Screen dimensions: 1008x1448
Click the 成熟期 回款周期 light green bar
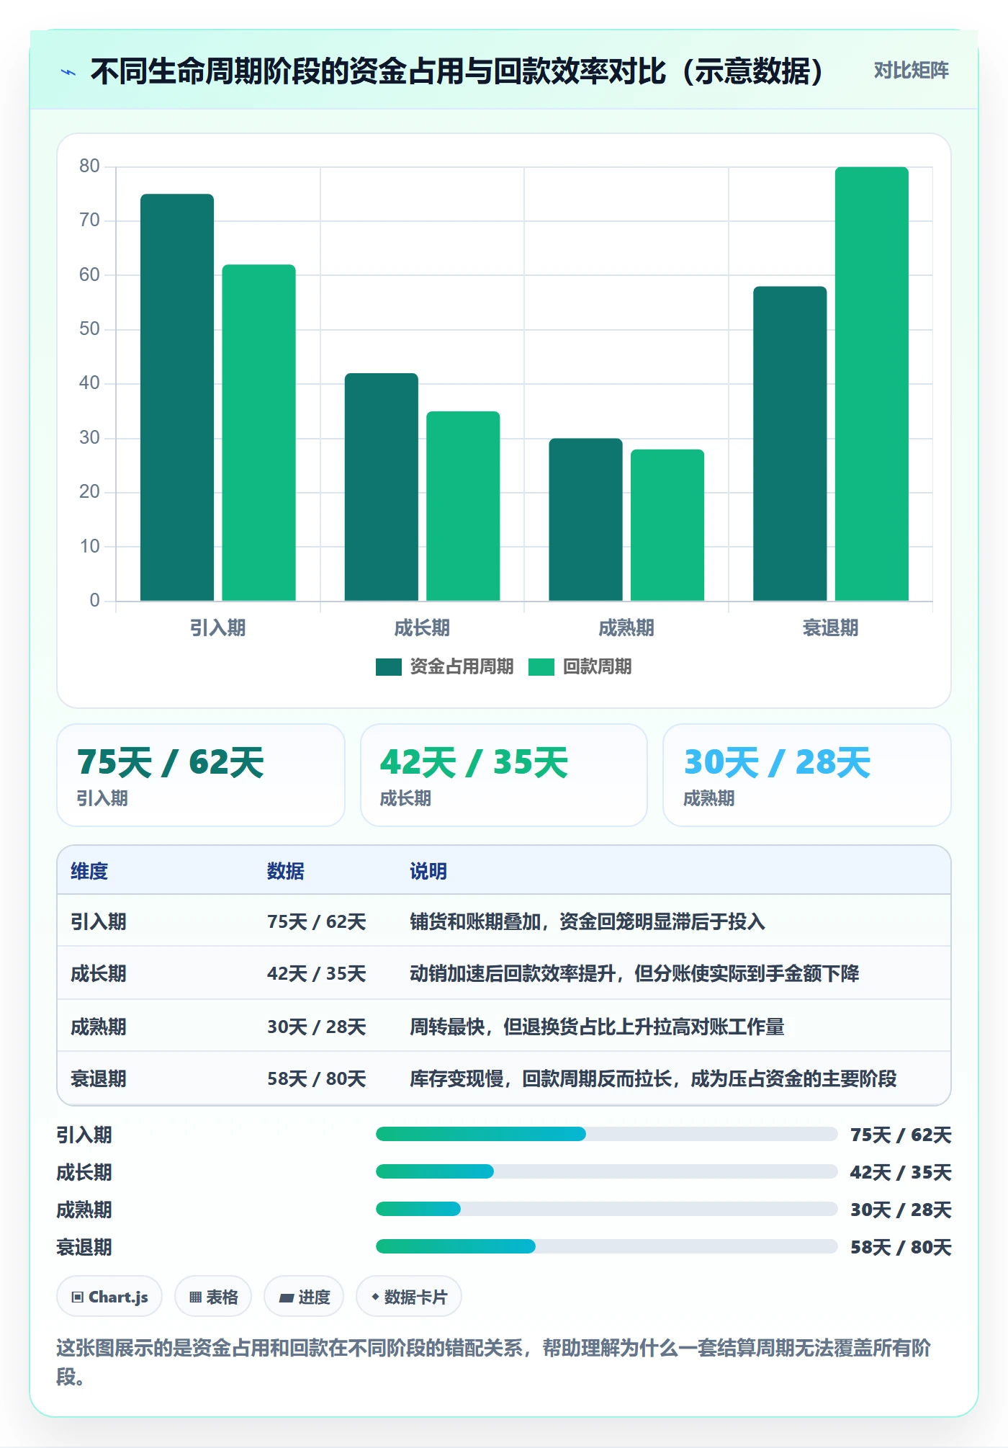667,524
